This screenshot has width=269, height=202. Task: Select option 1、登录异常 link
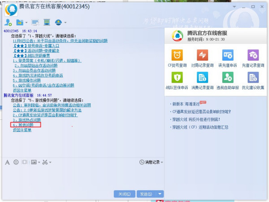[x=47, y=61]
